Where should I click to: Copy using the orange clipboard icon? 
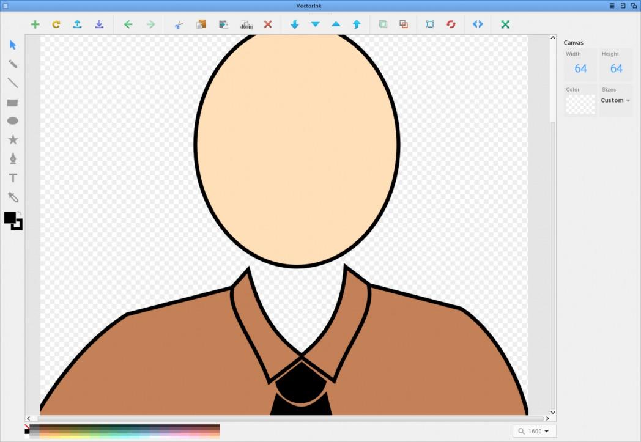click(x=201, y=24)
